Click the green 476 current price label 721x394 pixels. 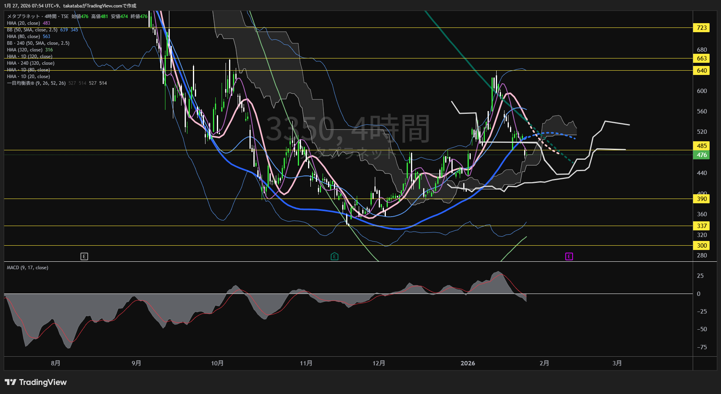pyautogui.click(x=701, y=155)
